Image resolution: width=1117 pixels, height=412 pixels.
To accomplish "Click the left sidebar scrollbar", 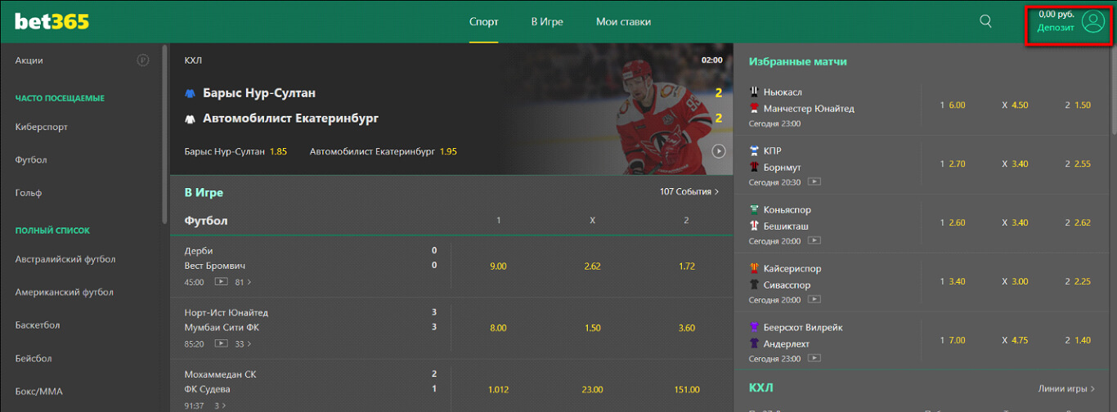I will click(x=166, y=139).
